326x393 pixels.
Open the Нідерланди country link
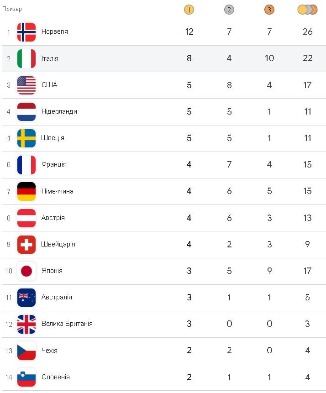click(x=59, y=111)
